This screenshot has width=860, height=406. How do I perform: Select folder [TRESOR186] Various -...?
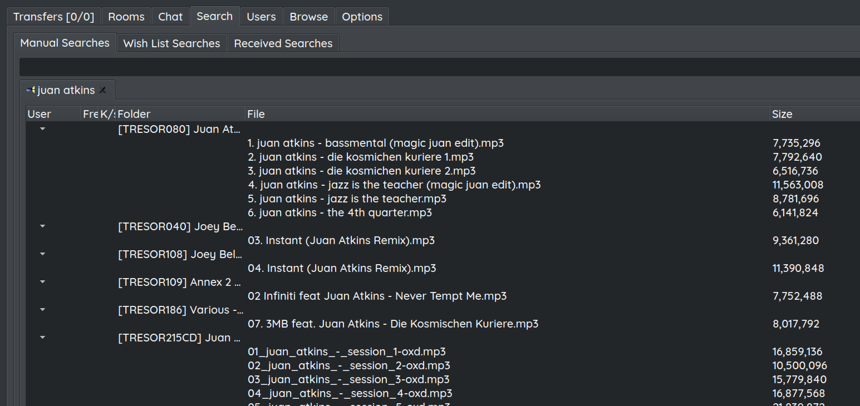(x=180, y=310)
